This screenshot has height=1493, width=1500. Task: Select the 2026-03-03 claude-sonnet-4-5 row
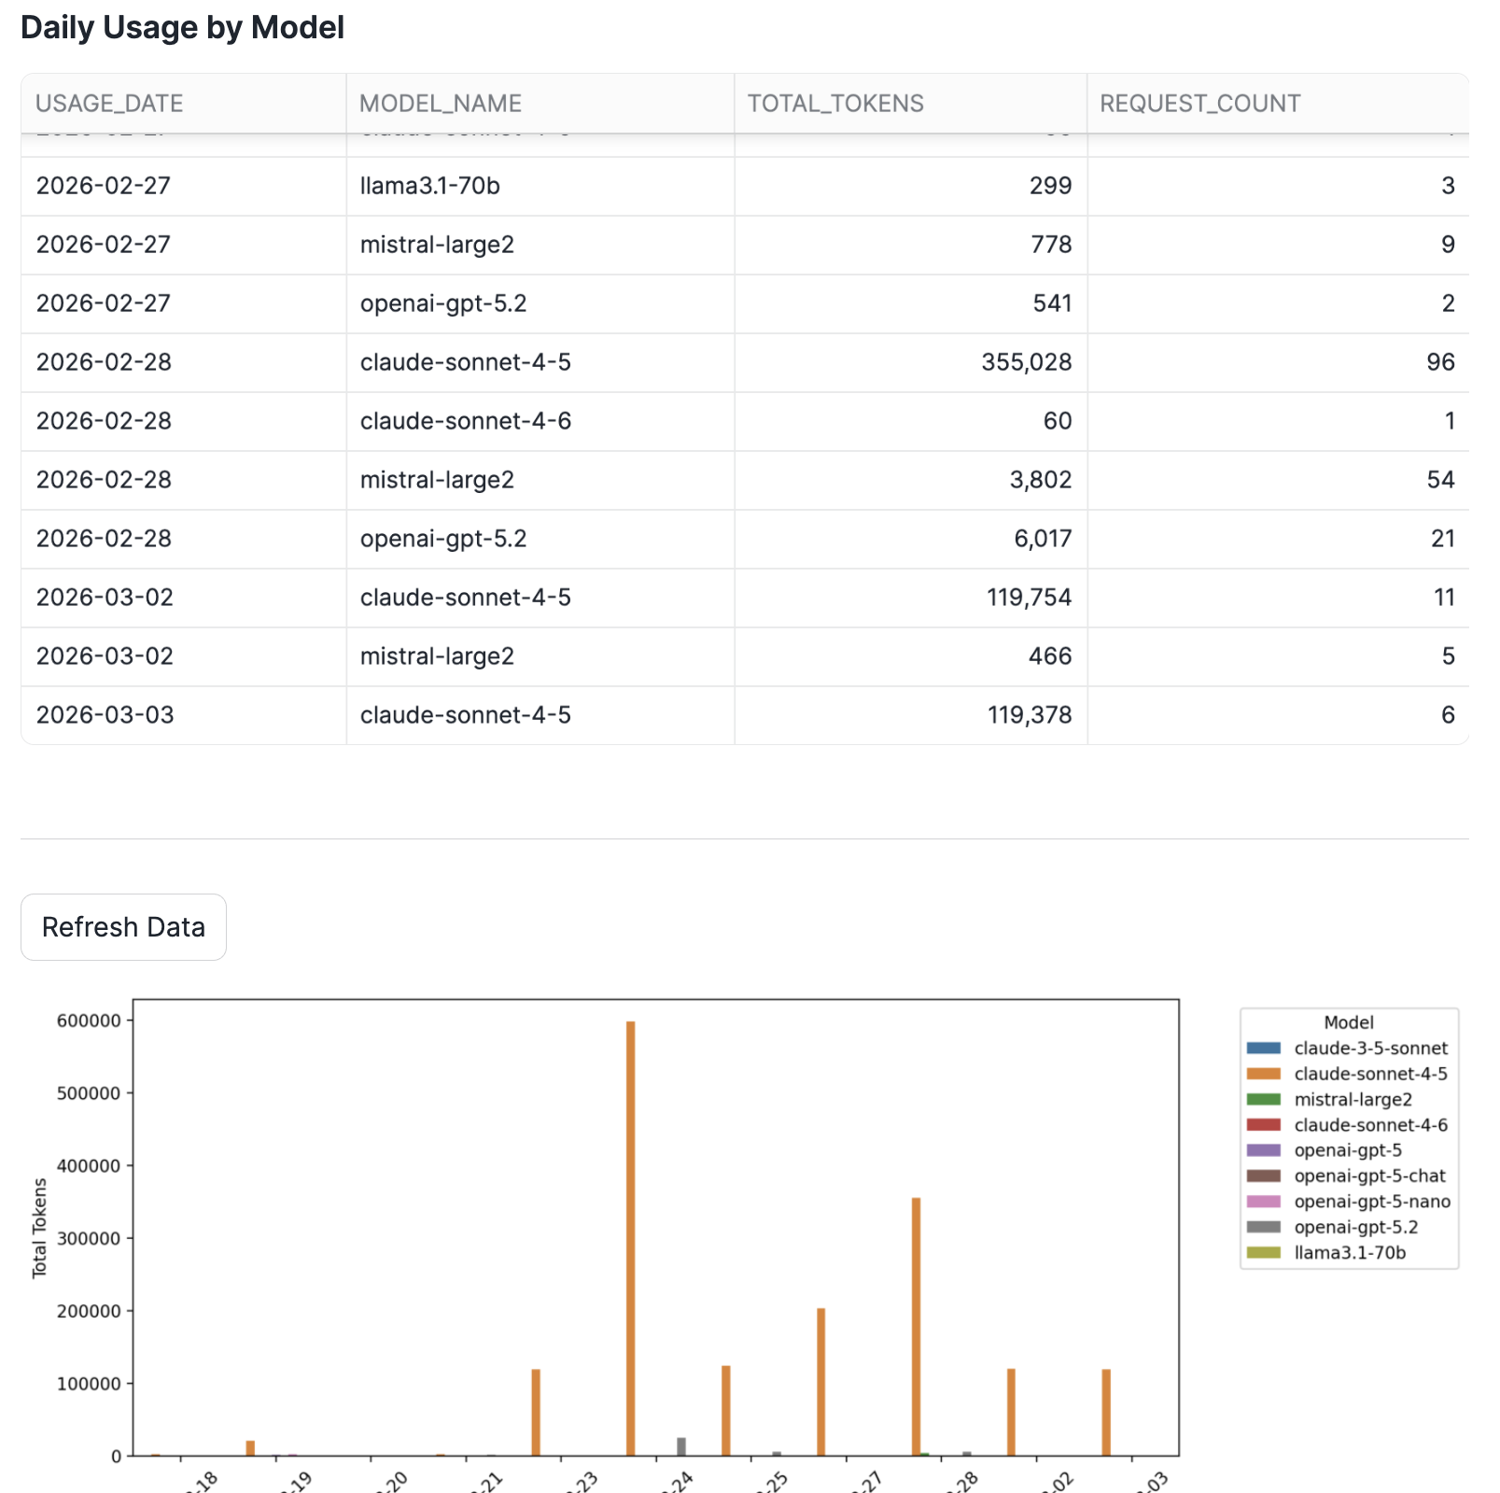point(560,715)
